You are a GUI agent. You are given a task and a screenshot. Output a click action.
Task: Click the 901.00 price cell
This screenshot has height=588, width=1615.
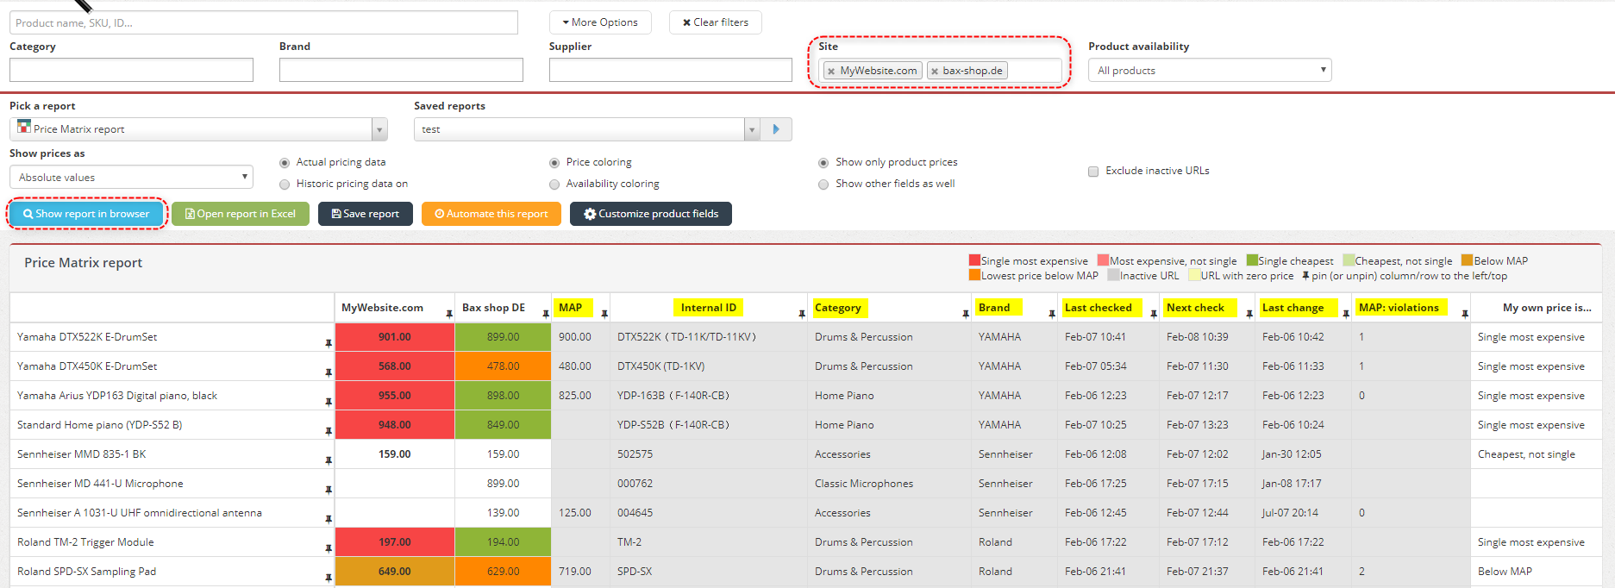pos(395,337)
